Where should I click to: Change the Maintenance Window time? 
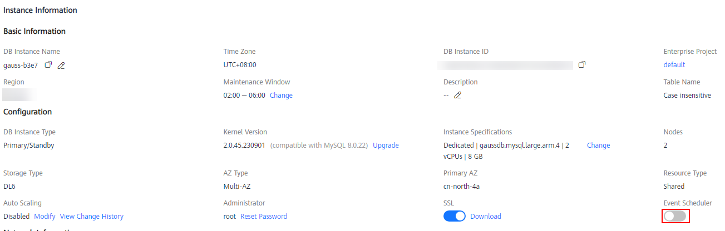281,96
